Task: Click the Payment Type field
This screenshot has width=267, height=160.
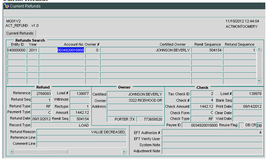Action: (41, 112)
